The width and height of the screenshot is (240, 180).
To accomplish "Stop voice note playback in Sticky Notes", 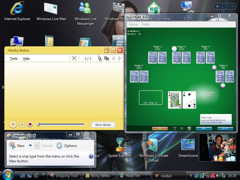I will [22, 124].
